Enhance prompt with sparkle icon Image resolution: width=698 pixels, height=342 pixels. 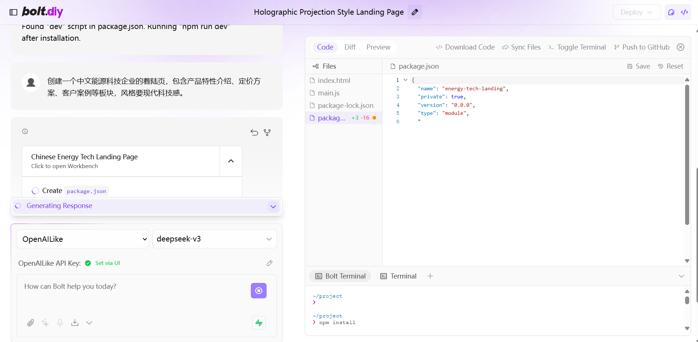45,323
